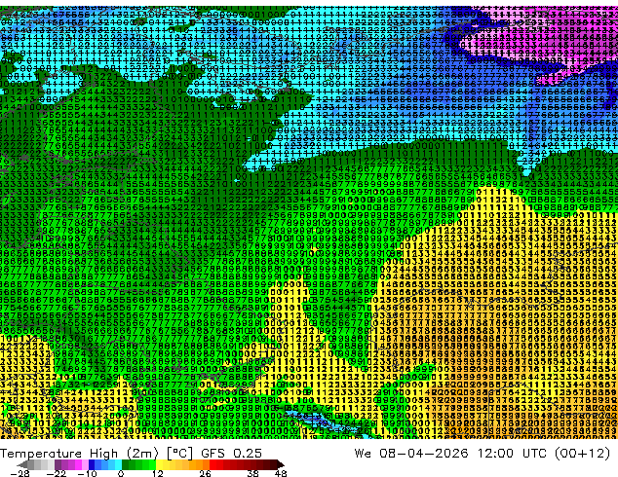Click the 26 legend value

click(205, 473)
